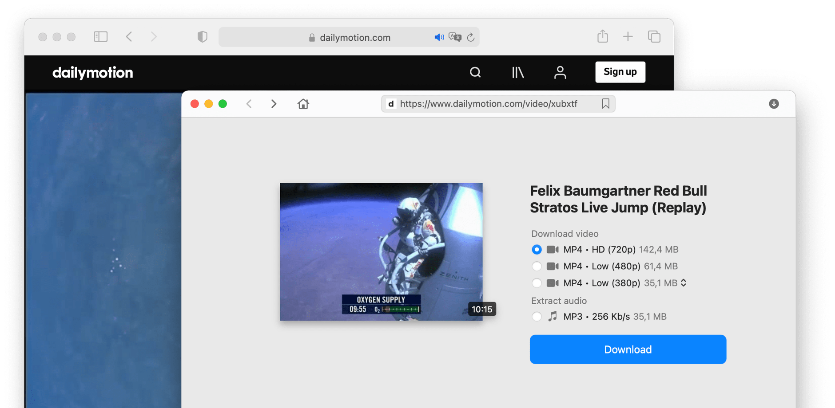Go forward in the downloader window
The width and height of the screenshot is (835, 408).
pos(274,104)
